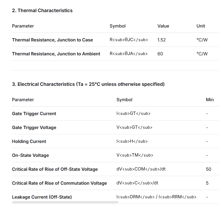Click the Min value 50 cell
The width and height of the screenshot is (219, 206).
[x=208, y=169]
